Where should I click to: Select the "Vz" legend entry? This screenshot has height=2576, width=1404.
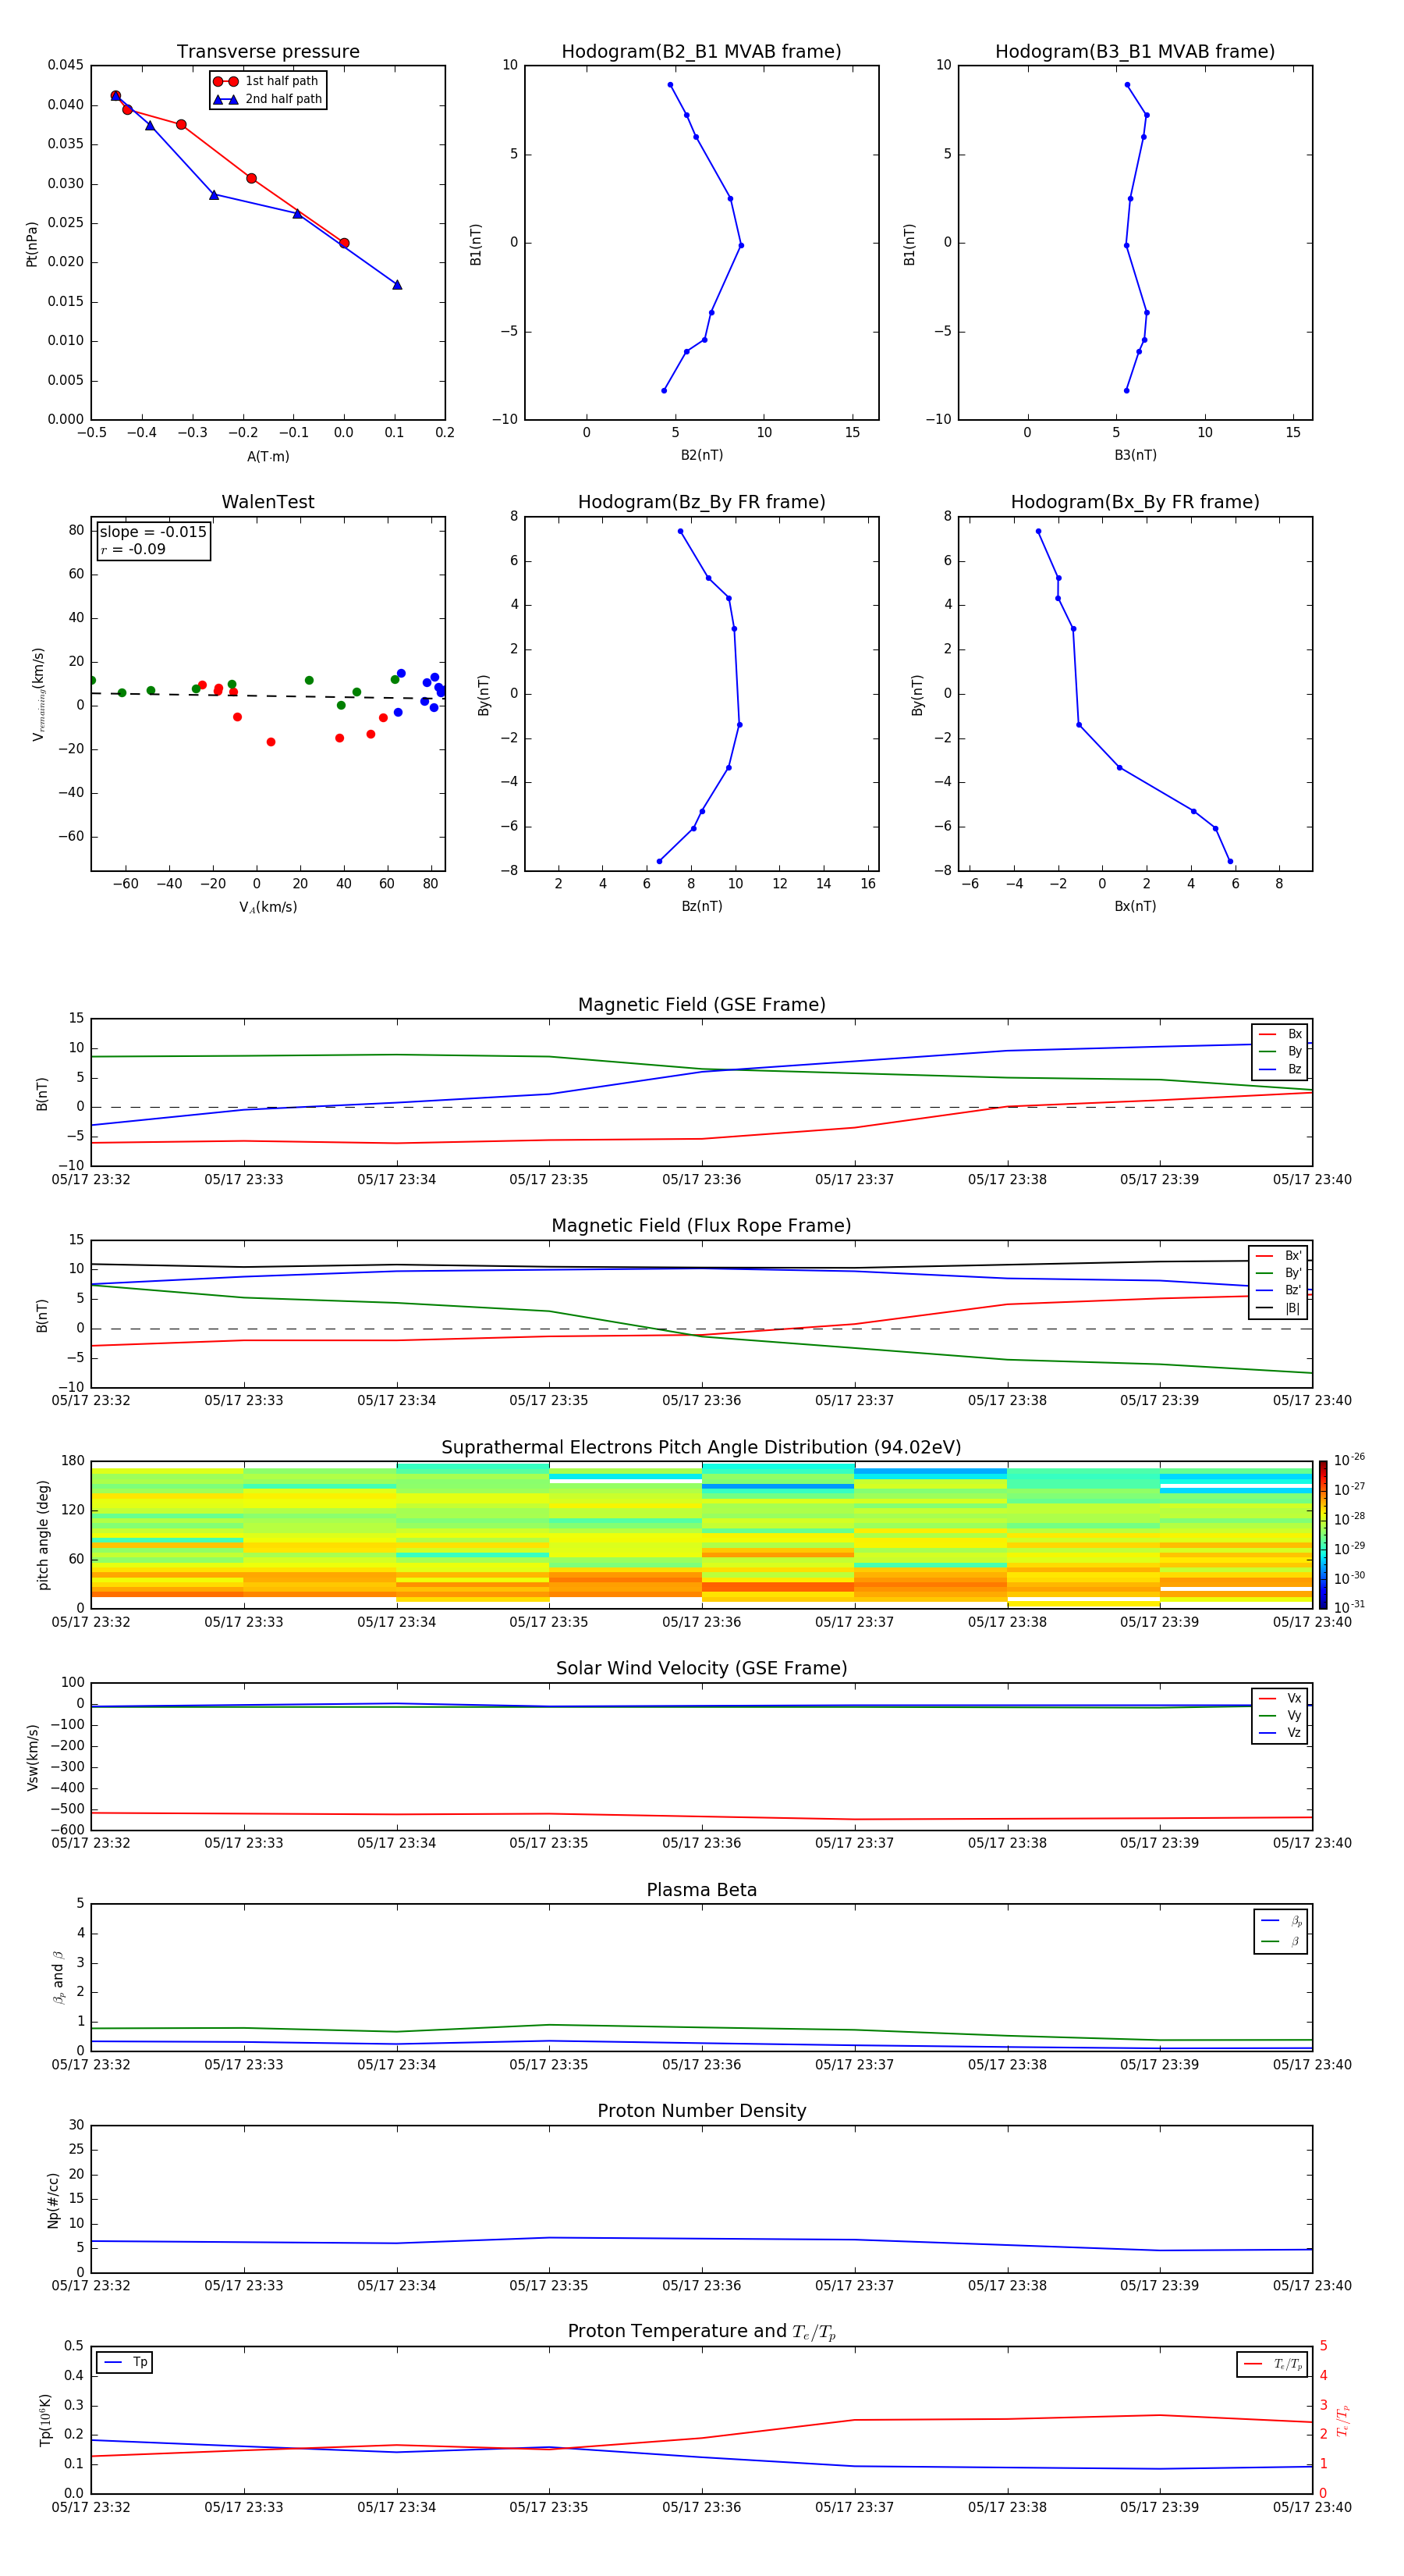(1280, 1732)
